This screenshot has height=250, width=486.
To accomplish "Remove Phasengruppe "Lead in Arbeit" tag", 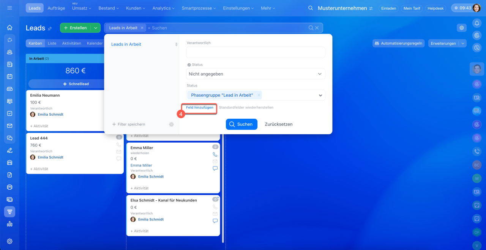I will tap(259, 95).
